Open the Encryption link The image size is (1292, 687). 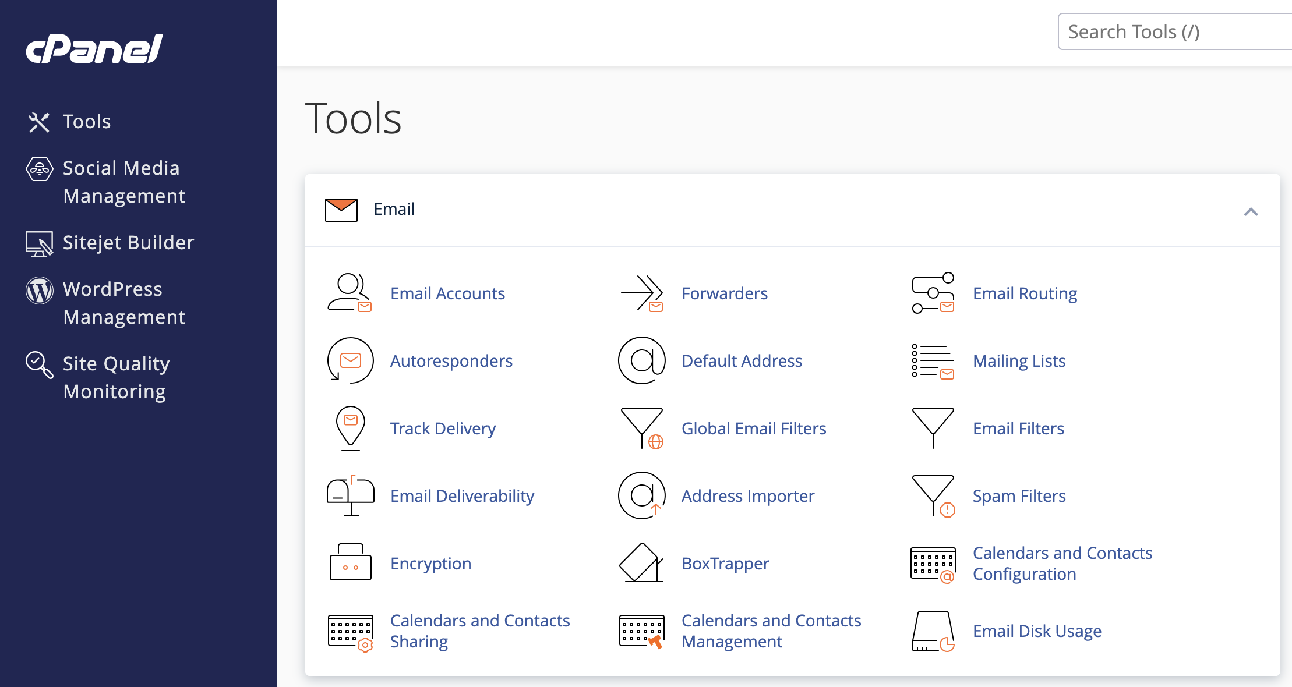(x=431, y=564)
